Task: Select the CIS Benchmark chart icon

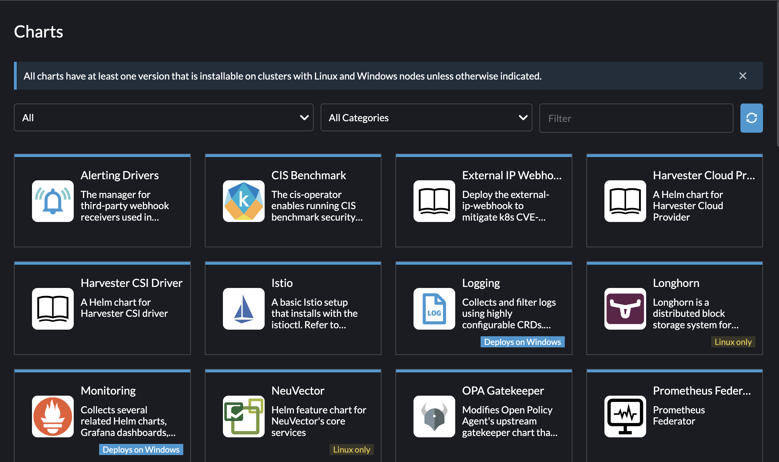Action: [x=243, y=201]
